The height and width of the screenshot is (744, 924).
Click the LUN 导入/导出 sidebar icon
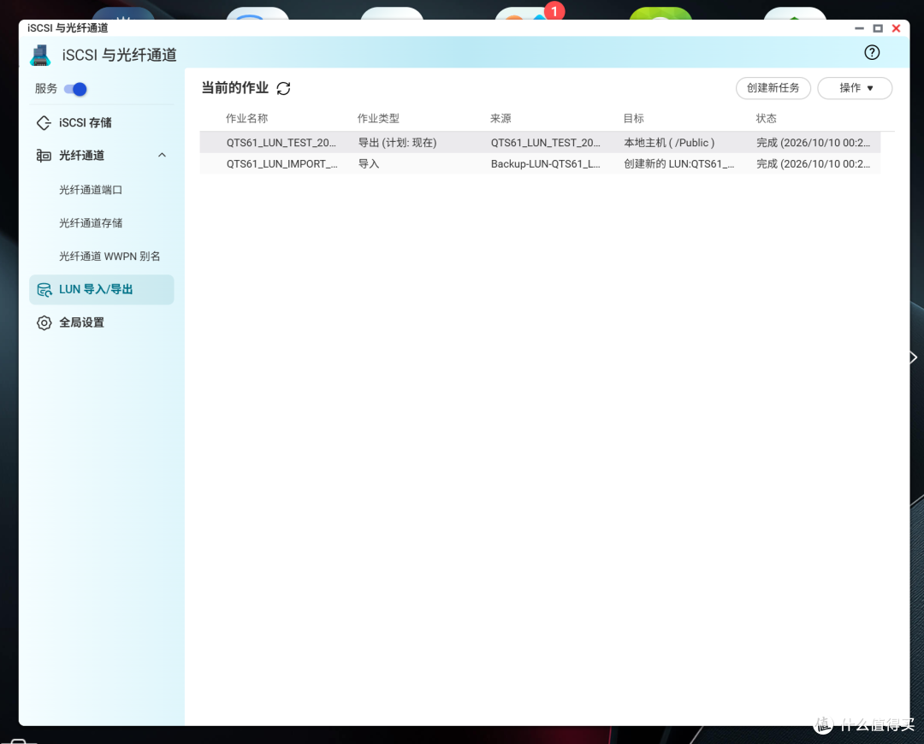pos(44,289)
